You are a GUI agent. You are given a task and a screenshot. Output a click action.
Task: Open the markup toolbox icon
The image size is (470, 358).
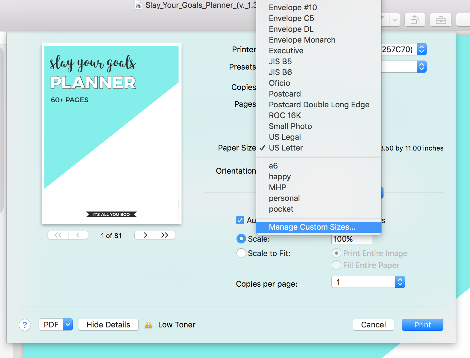[x=440, y=20]
